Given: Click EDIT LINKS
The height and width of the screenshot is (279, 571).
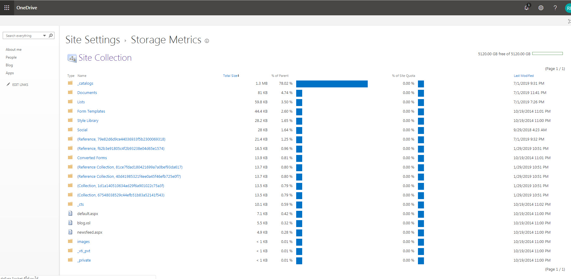Looking at the screenshot, I should pyautogui.click(x=20, y=85).
